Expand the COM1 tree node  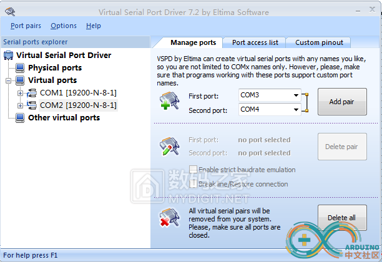(x=20, y=93)
